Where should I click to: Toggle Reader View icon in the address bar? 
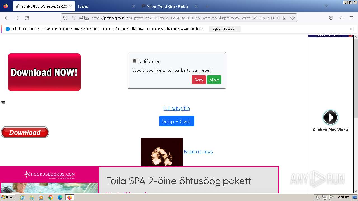(285, 18)
